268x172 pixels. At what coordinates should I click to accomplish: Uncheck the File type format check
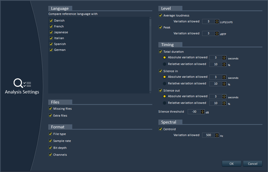(x=50, y=134)
